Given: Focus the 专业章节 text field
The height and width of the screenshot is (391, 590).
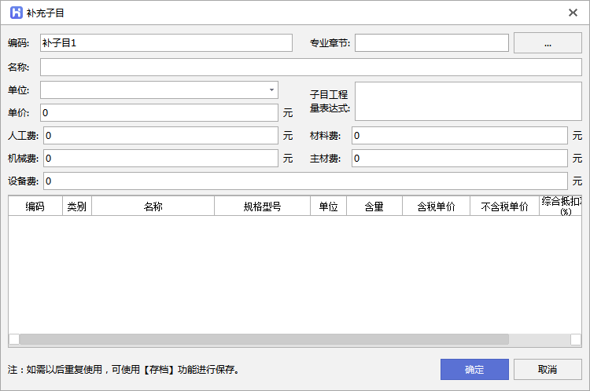Looking at the screenshot, I should (431, 43).
